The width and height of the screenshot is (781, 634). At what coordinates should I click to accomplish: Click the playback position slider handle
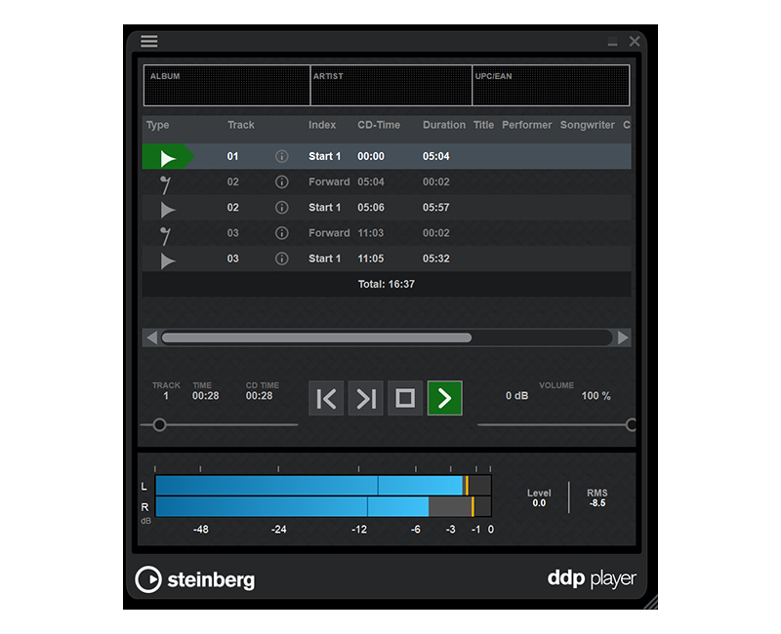[159, 424]
